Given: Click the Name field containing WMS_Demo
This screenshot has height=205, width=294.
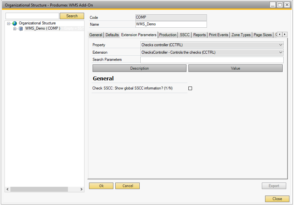Looking at the screenshot, I should point(171,24).
